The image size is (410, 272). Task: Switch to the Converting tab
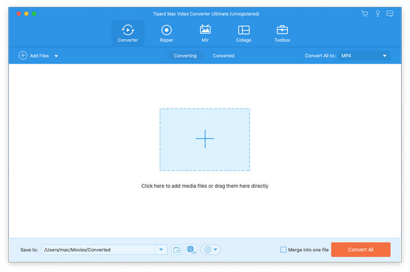point(185,56)
